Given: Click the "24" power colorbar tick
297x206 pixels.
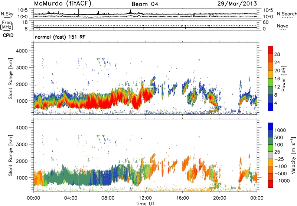Looking at the screenshot, I should [277, 62].
